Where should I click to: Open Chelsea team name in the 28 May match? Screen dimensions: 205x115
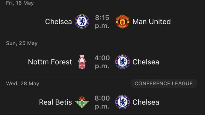pos(146,102)
